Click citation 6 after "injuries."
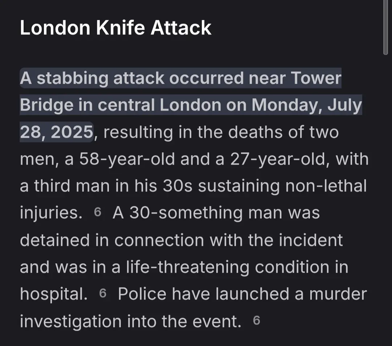392x346 pixels. point(97,213)
